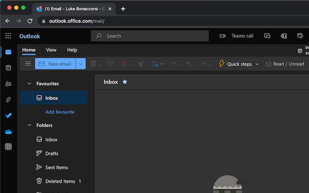Image resolution: width=309 pixels, height=193 pixels.
Task: Collapse the Folders section
Action: click(x=29, y=125)
